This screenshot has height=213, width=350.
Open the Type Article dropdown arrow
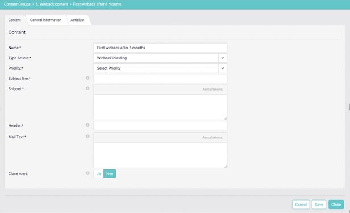pyautogui.click(x=223, y=58)
